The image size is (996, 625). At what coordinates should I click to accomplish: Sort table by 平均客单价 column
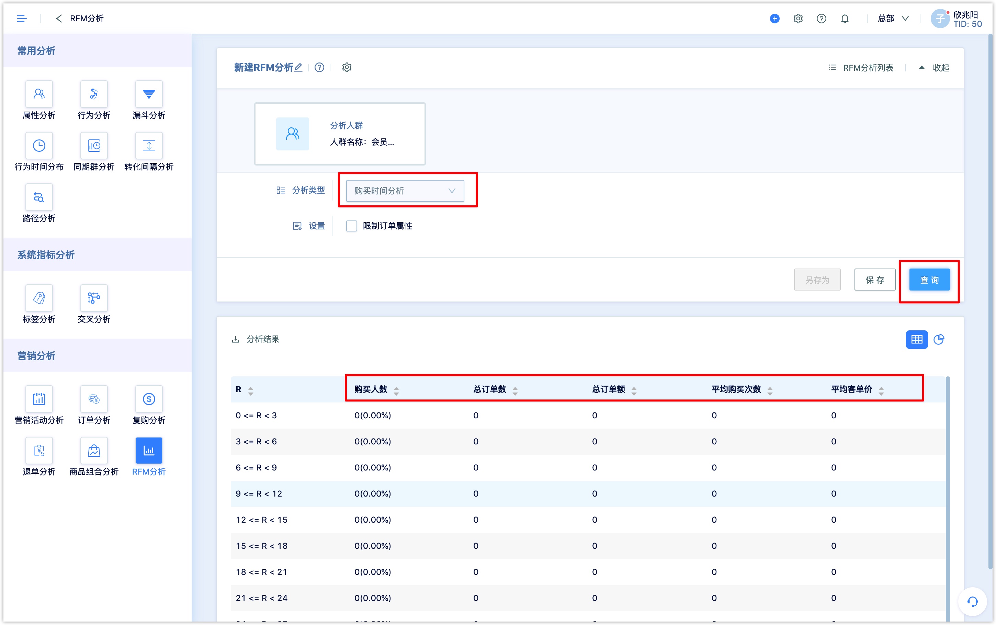(x=881, y=391)
